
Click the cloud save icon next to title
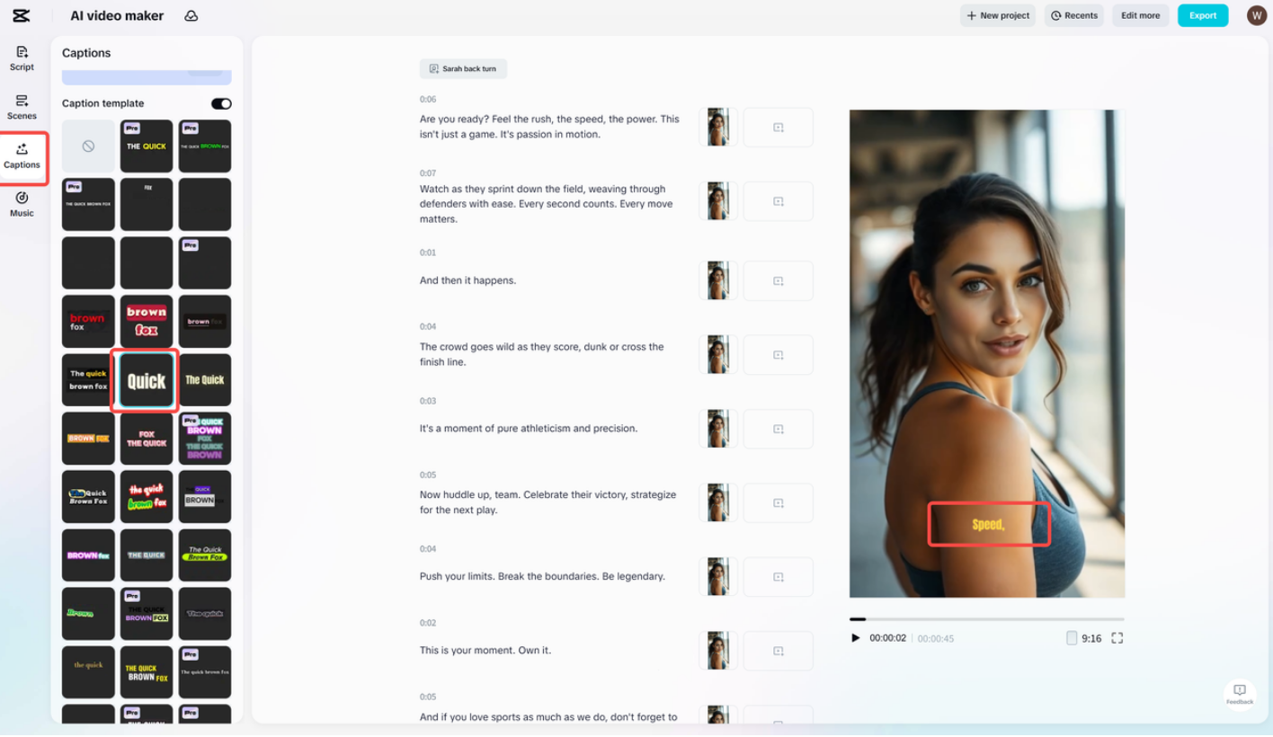[x=191, y=15]
